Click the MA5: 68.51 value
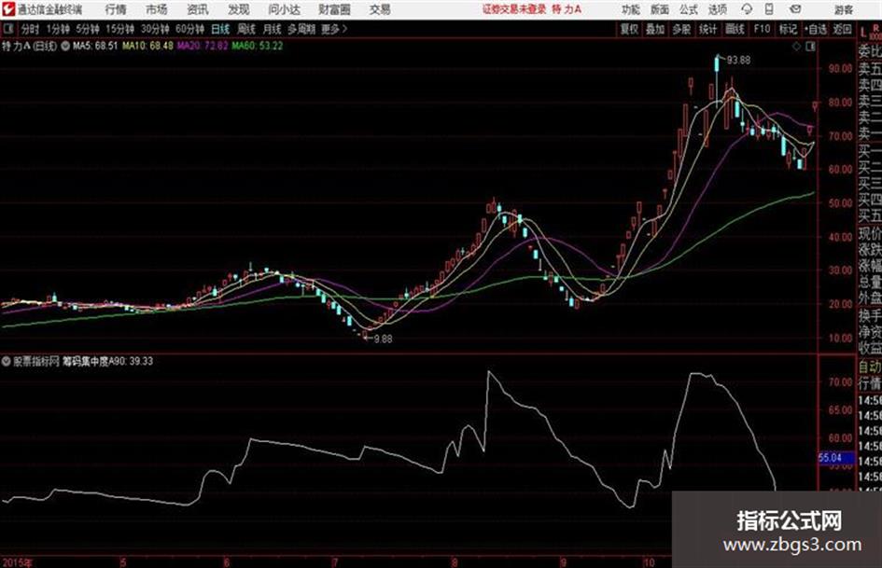Screen dimensions: 882x568 point(95,46)
